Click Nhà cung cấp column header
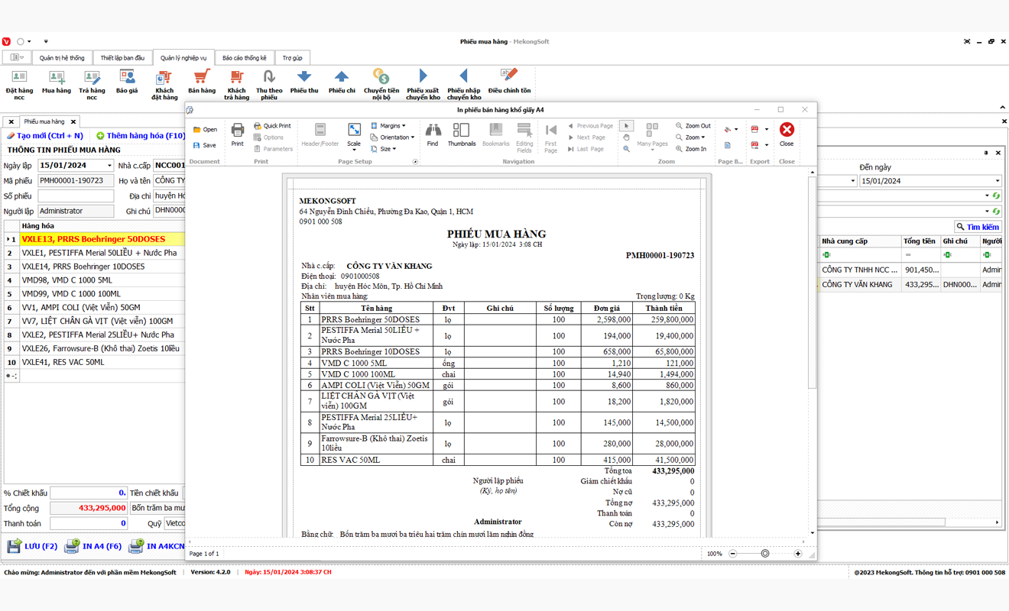Viewport: 1009px width, 611px height. point(860,241)
